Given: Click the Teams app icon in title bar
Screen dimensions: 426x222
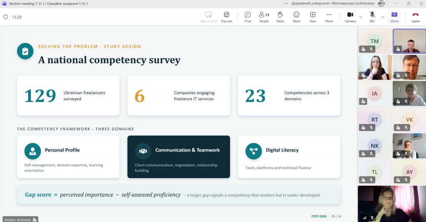Looking at the screenshot, I should pyautogui.click(x=4, y=3).
